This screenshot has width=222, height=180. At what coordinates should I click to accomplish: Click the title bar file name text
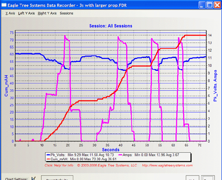tap(103, 6)
